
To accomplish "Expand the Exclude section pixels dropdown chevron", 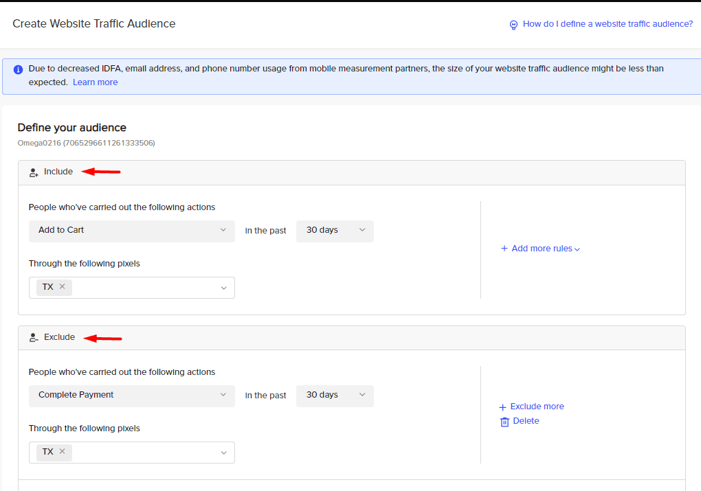I will pyautogui.click(x=223, y=453).
